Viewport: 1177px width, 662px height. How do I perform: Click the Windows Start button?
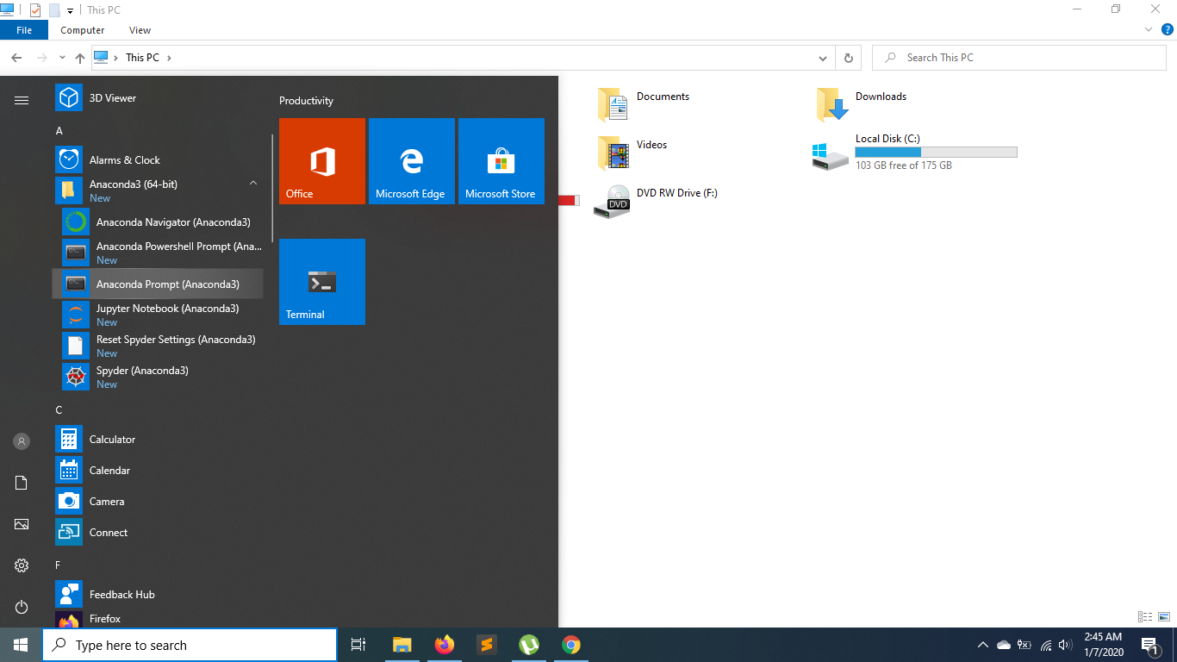(21, 645)
